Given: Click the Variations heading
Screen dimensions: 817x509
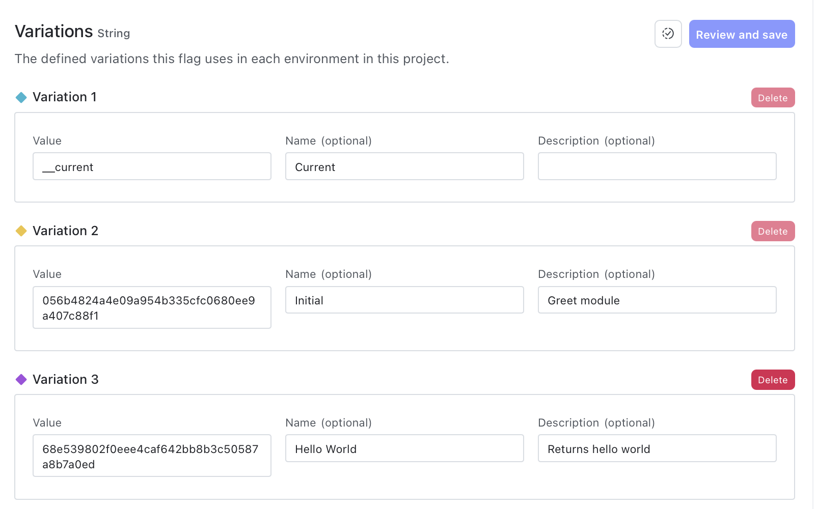Looking at the screenshot, I should 54,32.
